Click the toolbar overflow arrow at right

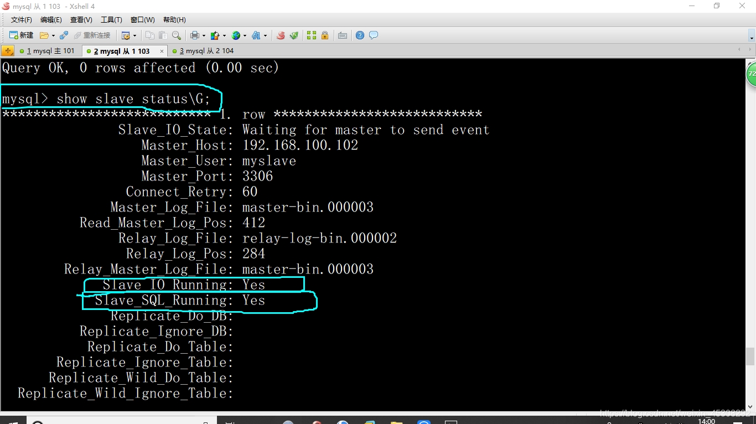point(752,37)
